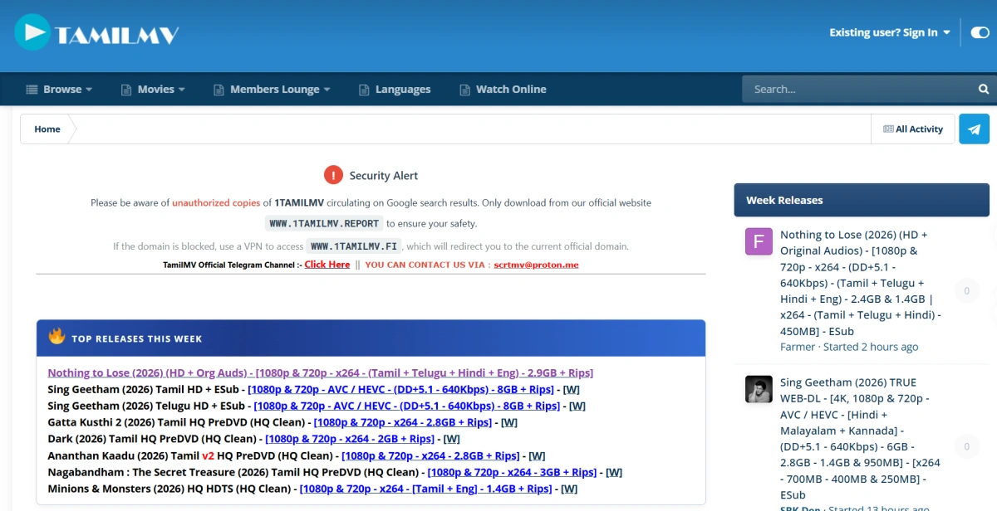997x511 pixels.
Task: Open the Existing user Sign In dropdown
Action: (890, 32)
